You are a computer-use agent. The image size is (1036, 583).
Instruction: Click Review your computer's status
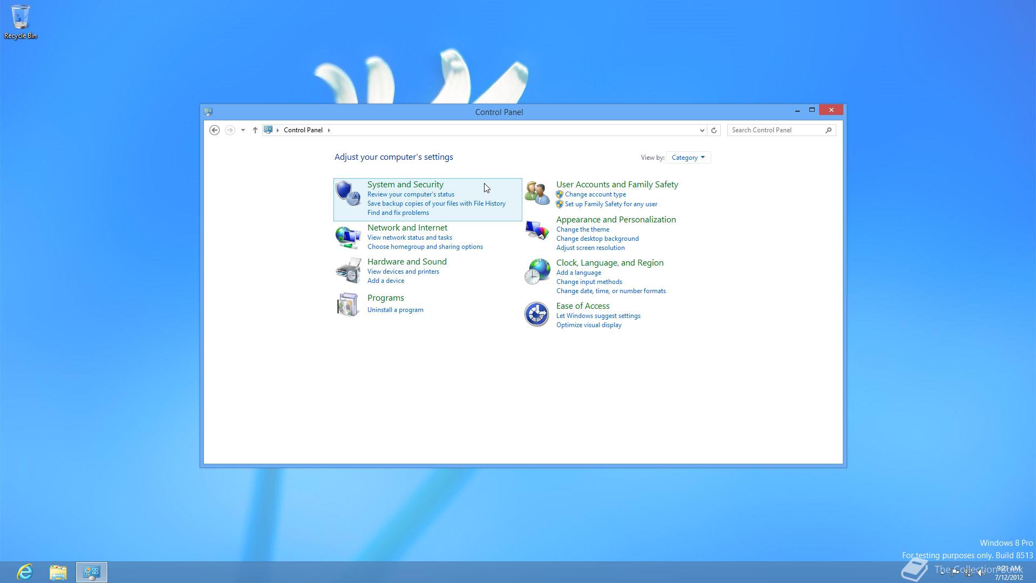[x=411, y=194]
